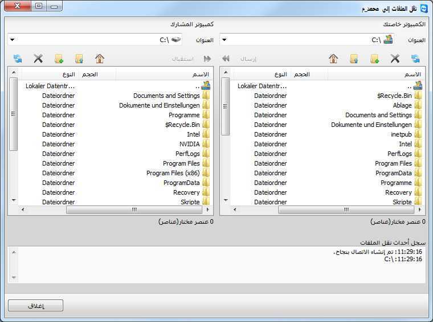This screenshot has height=322, width=433.
Task: Go to home folder in partner computer pane
Action: point(99,59)
